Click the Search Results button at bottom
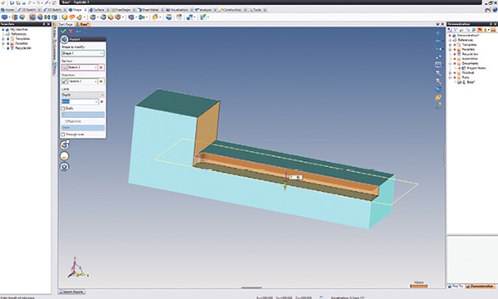Image resolution: width=498 pixels, height=299 pixels. 71,292
